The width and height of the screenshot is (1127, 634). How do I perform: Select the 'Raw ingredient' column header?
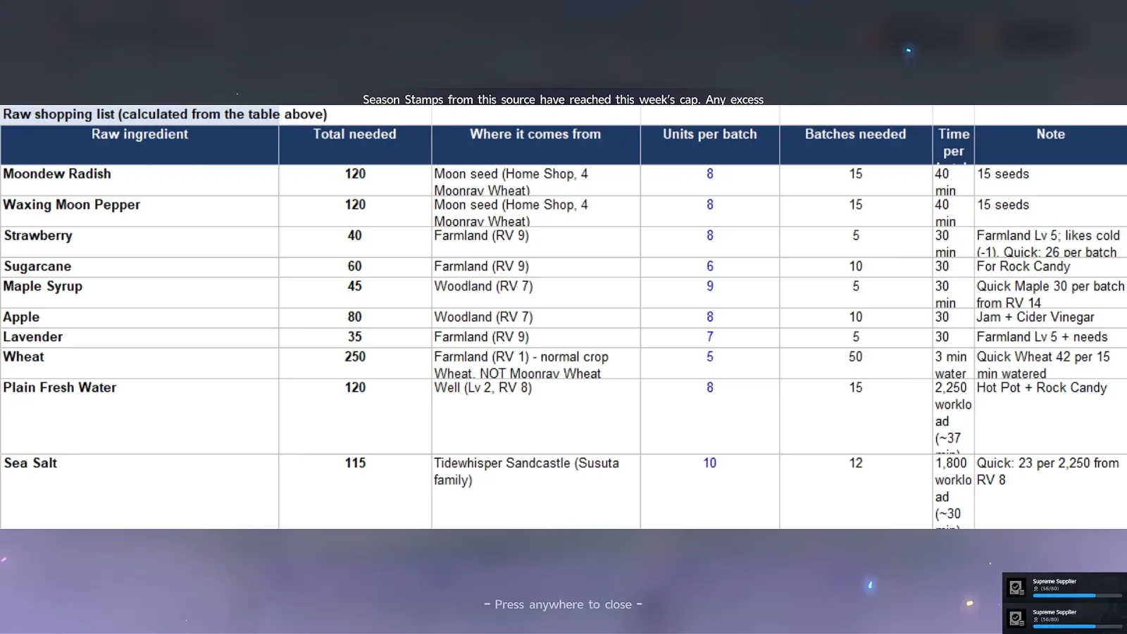139,145
